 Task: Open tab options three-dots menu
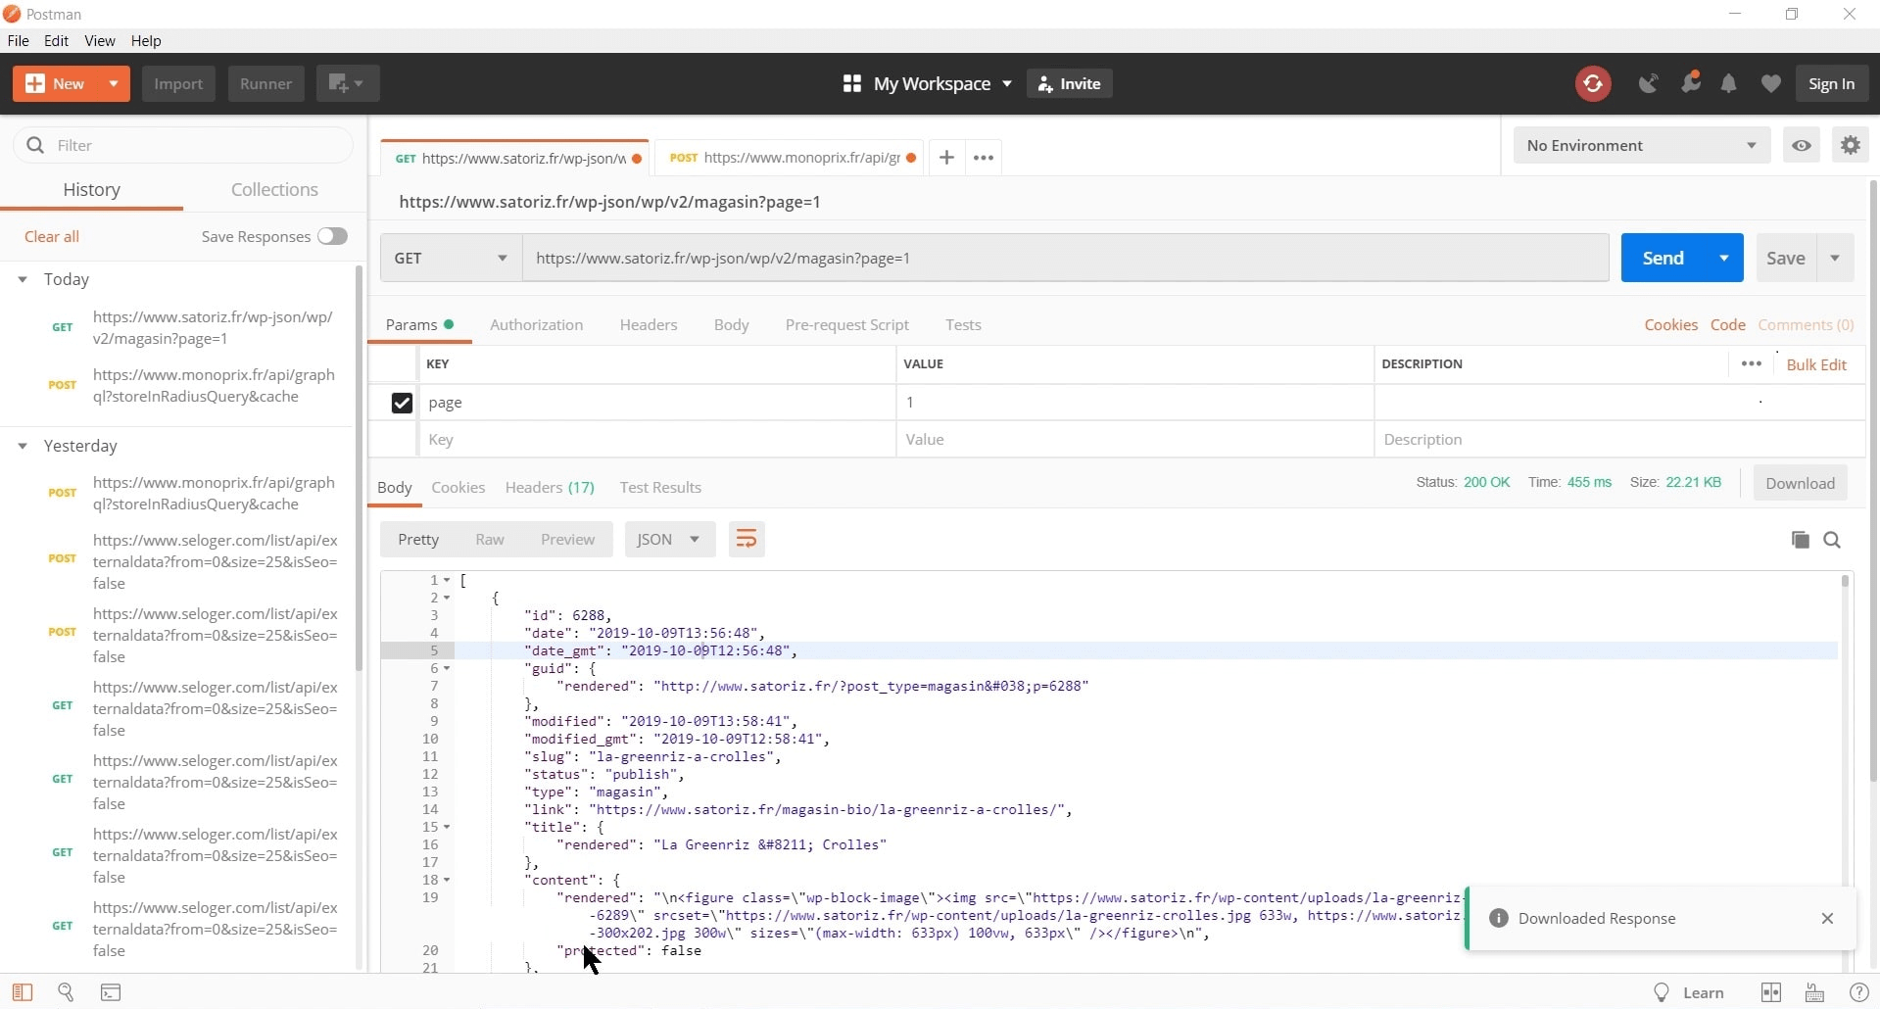(984, 158)
